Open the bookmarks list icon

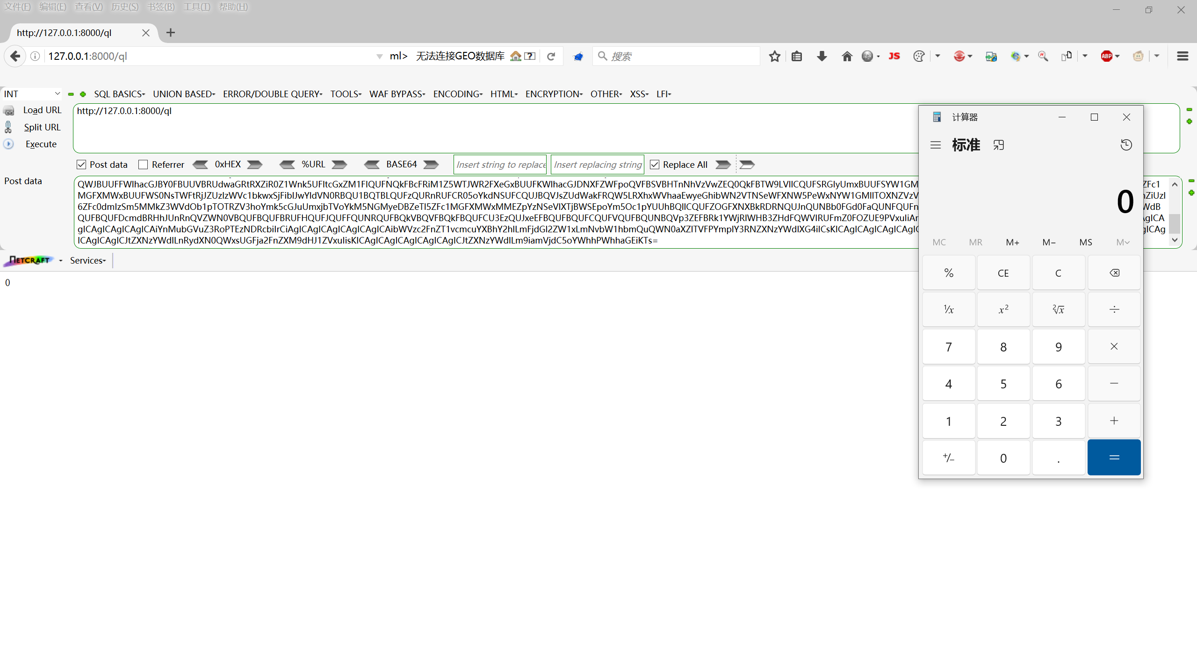[797, 56]
